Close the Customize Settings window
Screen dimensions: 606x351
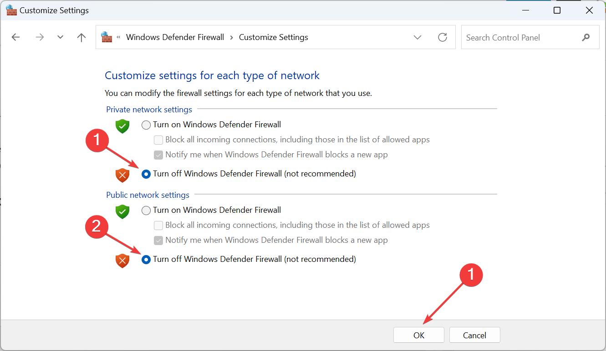click(x=590, y=10)
